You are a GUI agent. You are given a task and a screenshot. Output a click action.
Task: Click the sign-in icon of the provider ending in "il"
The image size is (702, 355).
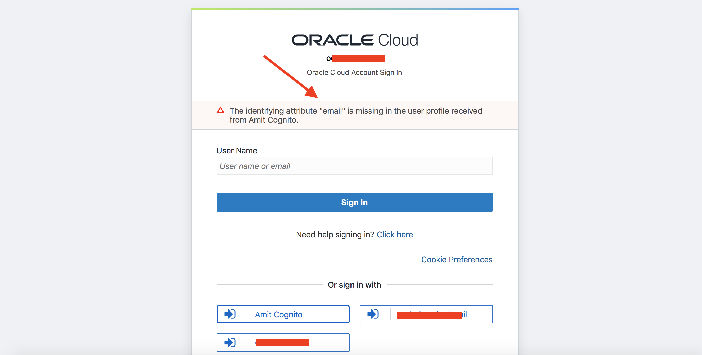tap(373, 314)
